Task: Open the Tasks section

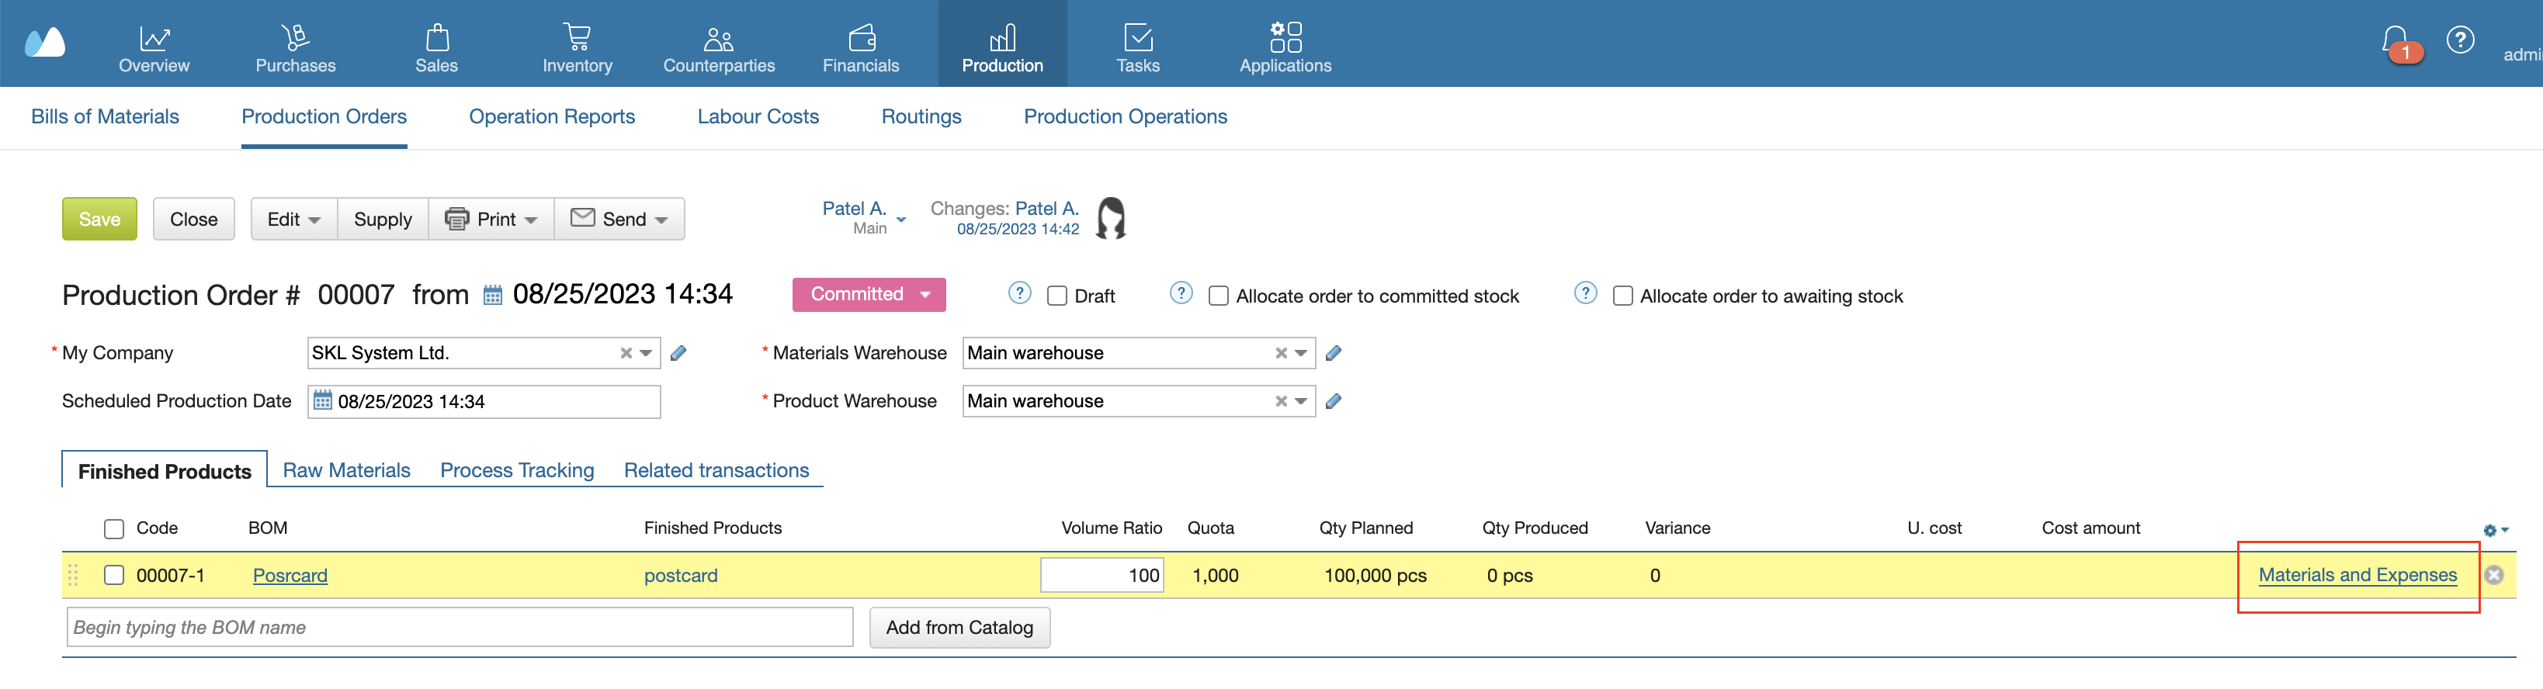Action: point(1138,48)
